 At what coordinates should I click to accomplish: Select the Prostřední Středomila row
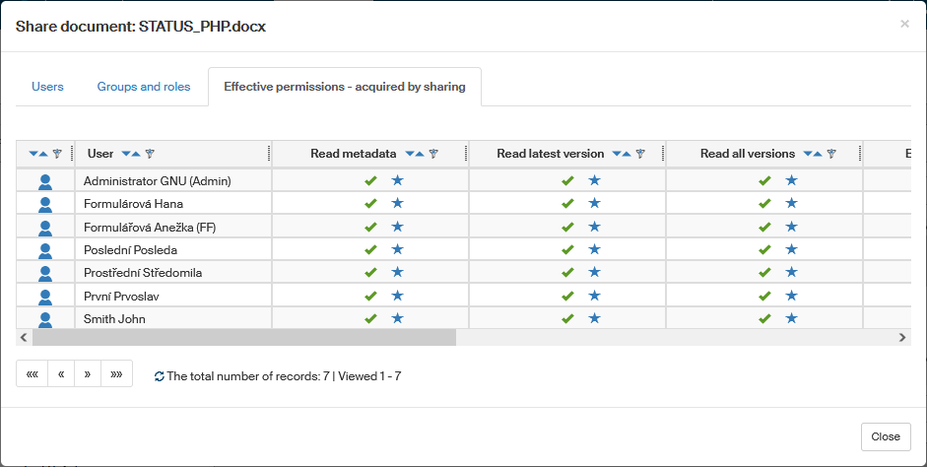click(x=143, y=273)
